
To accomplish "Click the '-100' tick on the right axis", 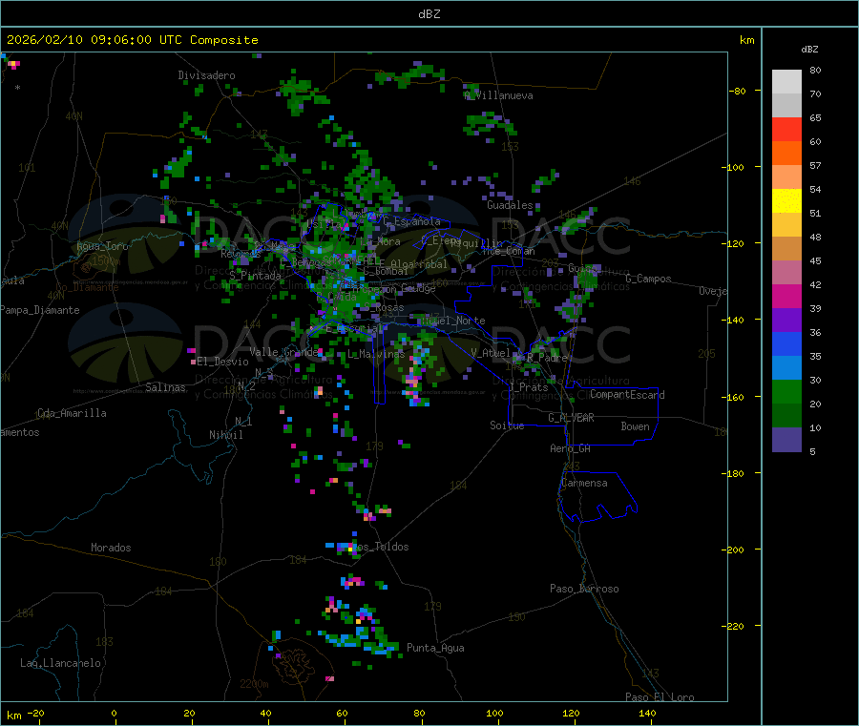I will [x=733, y=168].
